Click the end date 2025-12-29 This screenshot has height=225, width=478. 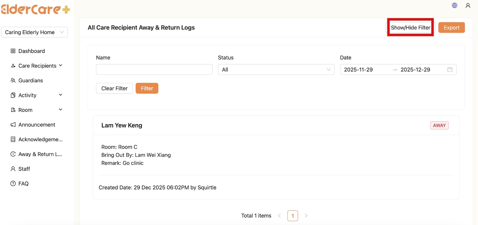coord(415,69)
